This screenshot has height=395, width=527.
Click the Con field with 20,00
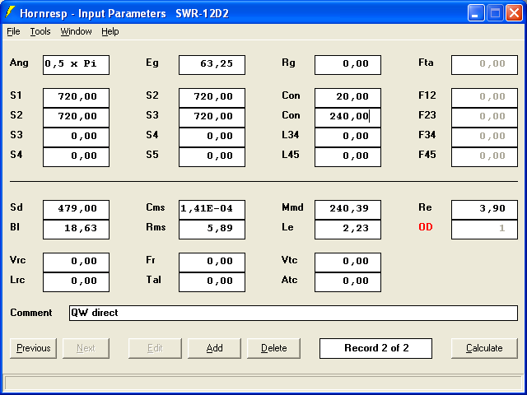[x=347, y=98]
